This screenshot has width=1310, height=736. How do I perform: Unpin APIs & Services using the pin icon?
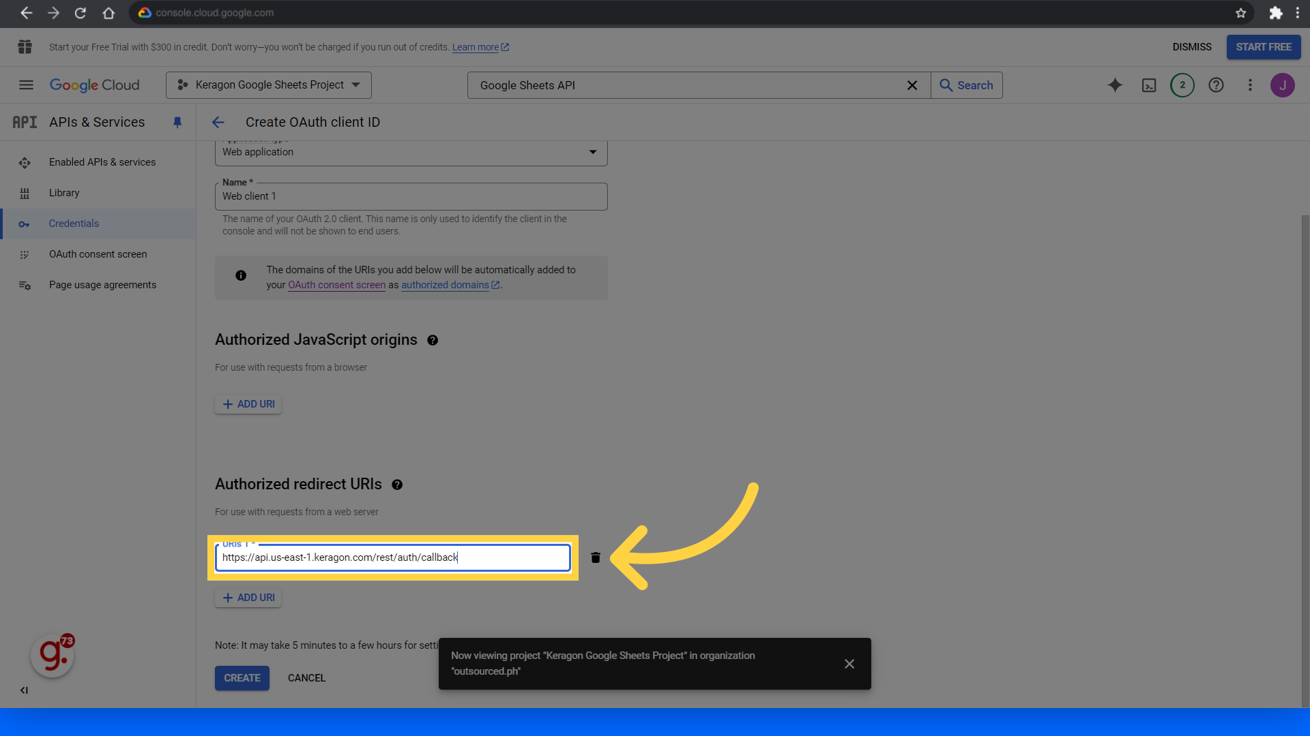[177, 122]
